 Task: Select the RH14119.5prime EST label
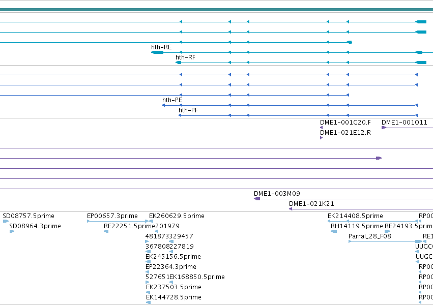357,226
